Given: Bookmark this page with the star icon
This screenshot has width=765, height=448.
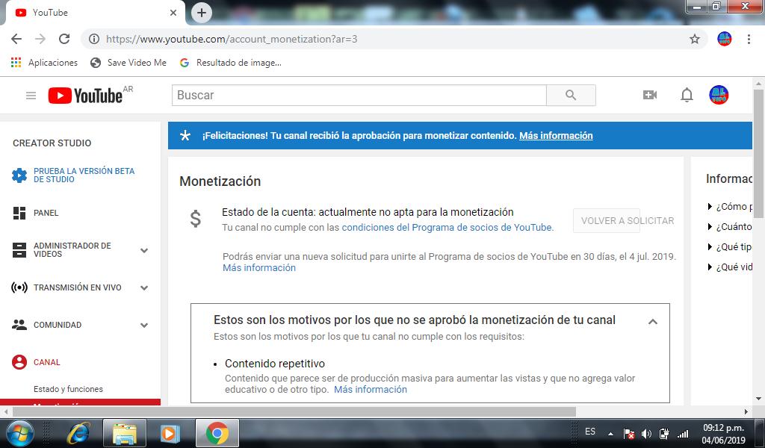Looking at the screenshot, I should tap(695, 39).
